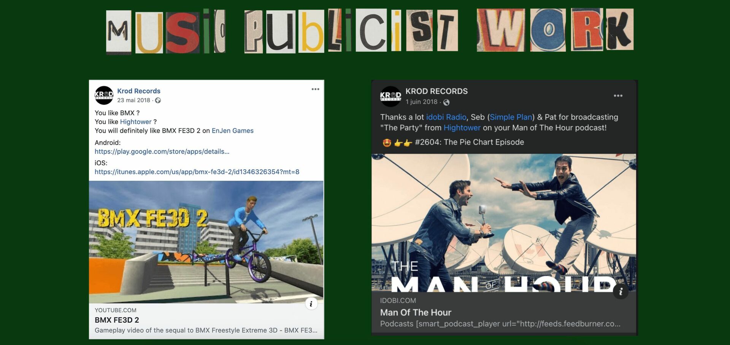
Task: Open the Krod Records page name link
Action: click(x=139, y=91)
